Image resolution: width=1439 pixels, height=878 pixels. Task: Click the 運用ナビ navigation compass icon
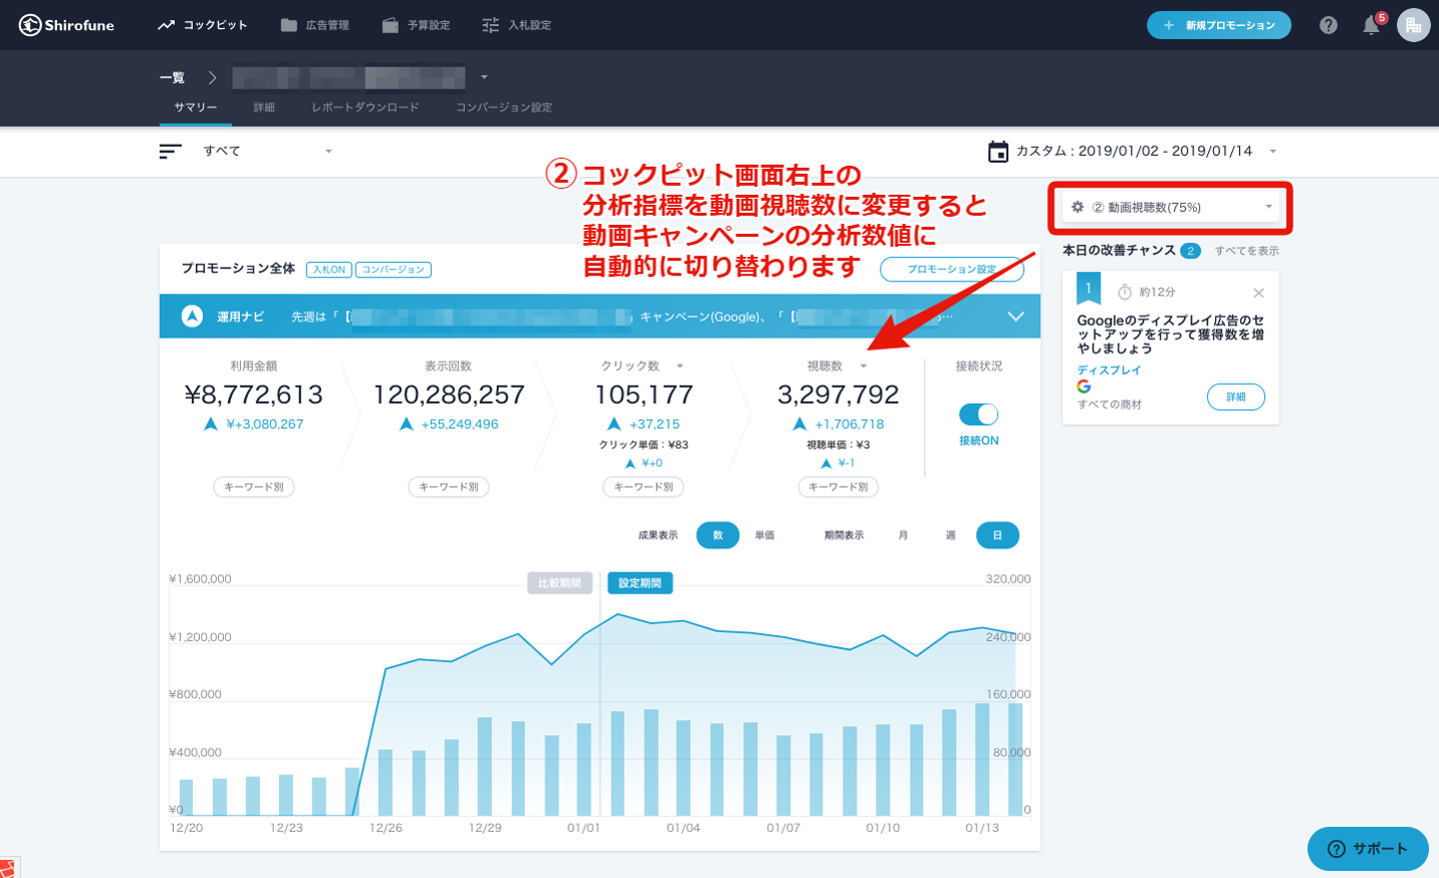pos(192,317)
